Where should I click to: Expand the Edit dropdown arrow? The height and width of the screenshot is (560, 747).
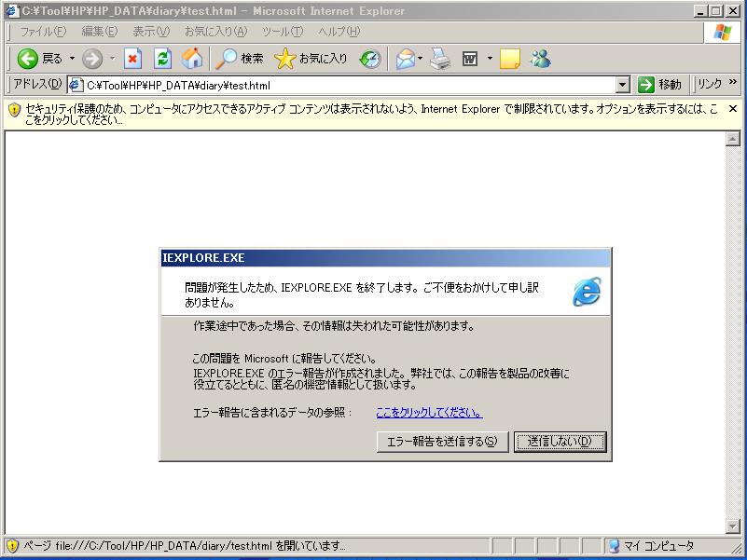pos(490,59)
